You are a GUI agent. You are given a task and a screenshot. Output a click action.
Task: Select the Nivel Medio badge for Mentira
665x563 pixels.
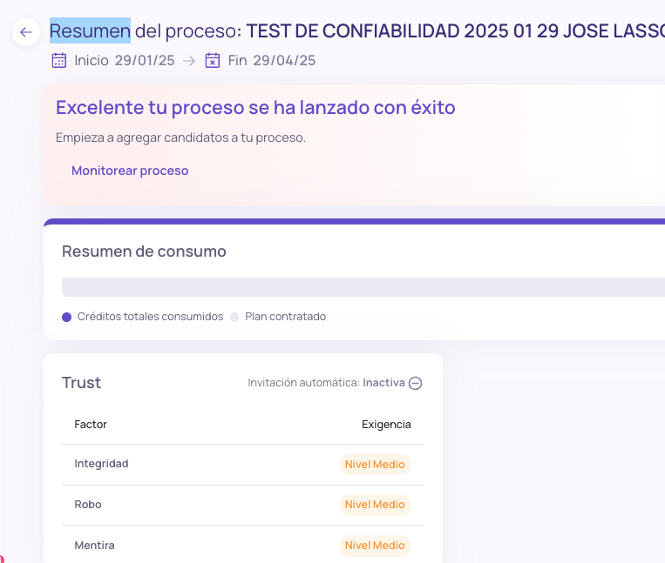click(375, 546)
